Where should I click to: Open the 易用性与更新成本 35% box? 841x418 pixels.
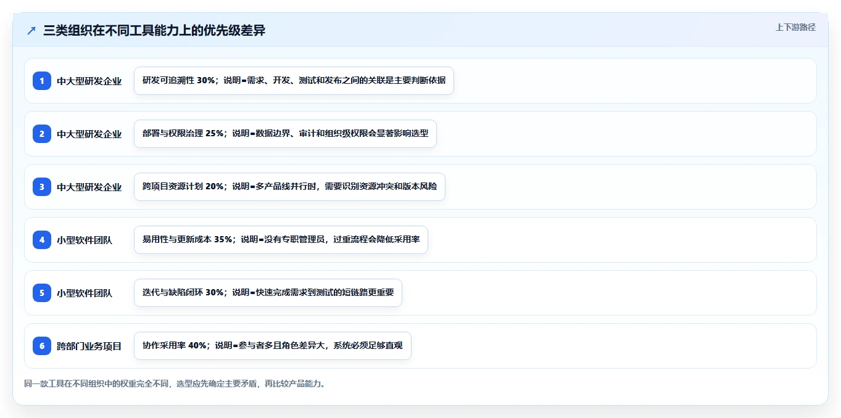(x=281, y=240)
